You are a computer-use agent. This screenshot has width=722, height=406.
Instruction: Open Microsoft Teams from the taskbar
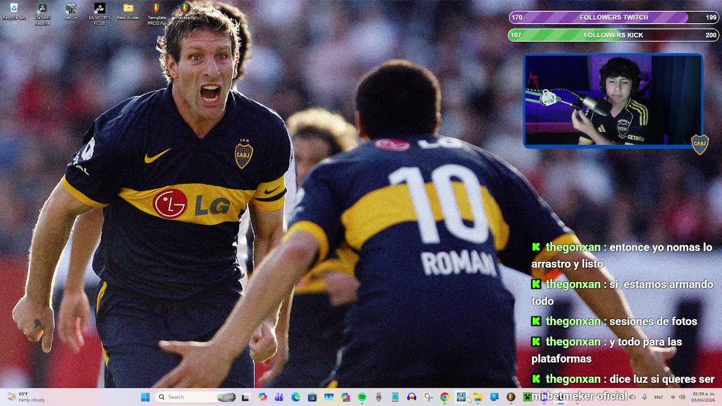(x=279, y=397)
